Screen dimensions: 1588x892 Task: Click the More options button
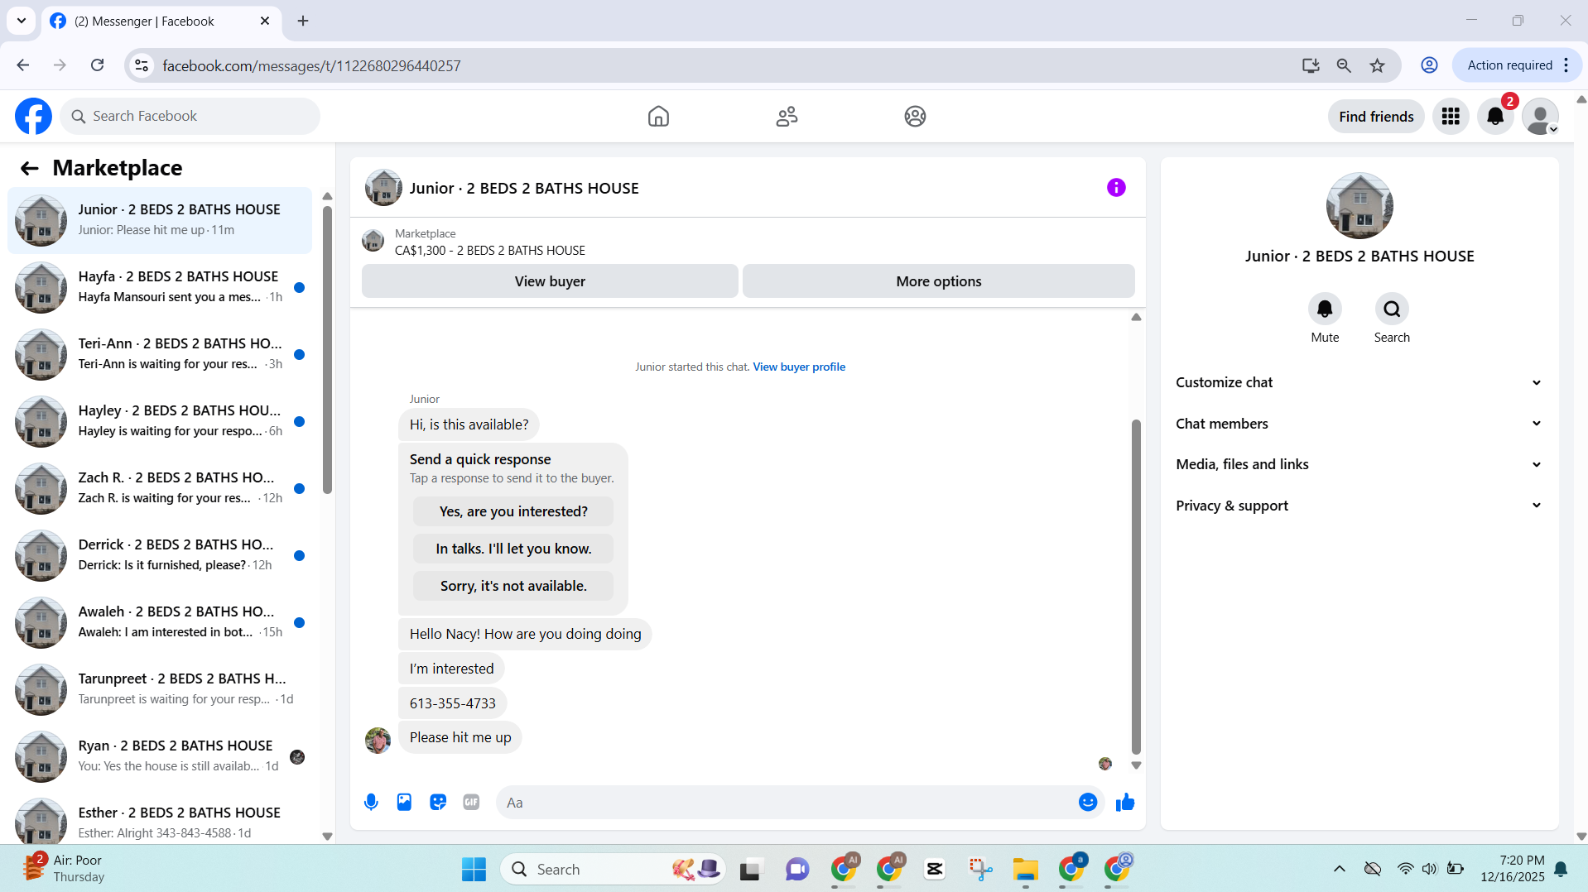coord(939,281)
